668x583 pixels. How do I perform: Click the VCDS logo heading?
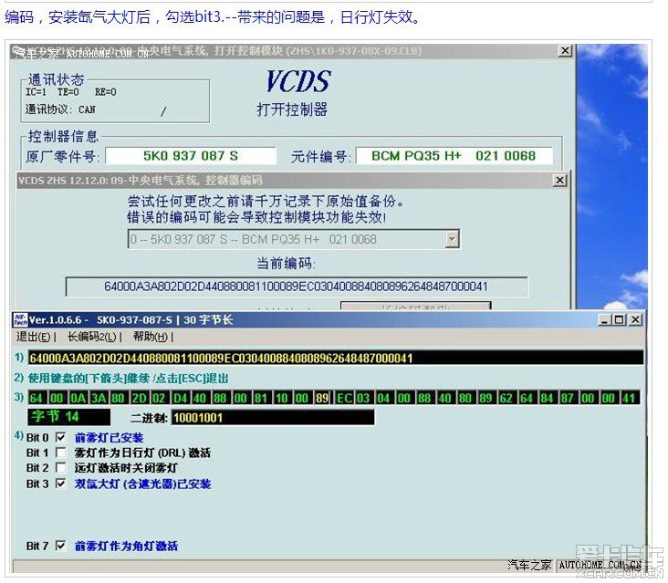[298, 81]
